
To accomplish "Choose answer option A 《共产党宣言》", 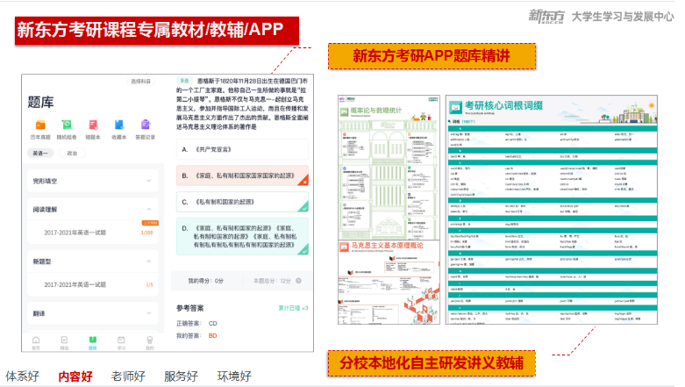I will point(242,149).
